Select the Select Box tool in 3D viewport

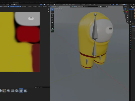[x=52, y=9]
